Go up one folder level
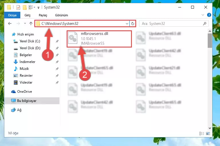 point(31,23)
